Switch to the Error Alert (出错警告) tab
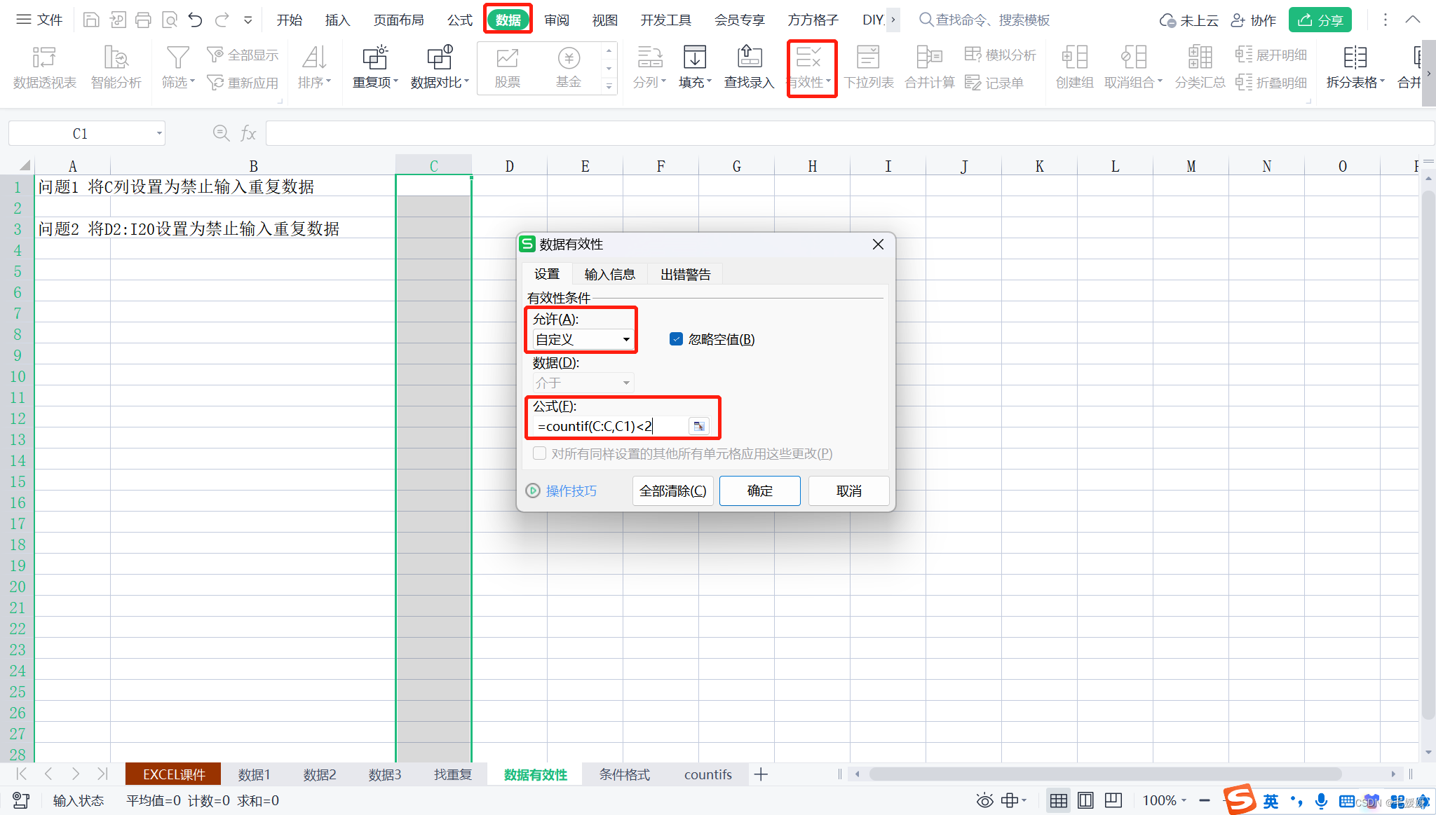Image resolution: width=1436 pixels, height=815 pixels. point(685,274)
